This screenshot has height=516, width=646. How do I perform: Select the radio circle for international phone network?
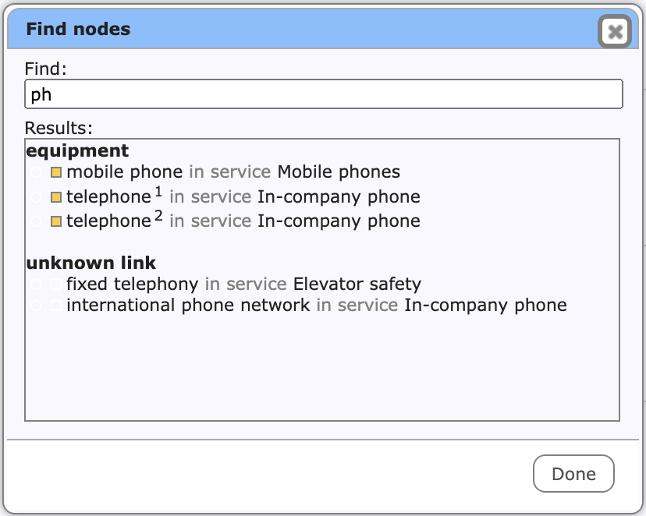click(x=36, y=306)
